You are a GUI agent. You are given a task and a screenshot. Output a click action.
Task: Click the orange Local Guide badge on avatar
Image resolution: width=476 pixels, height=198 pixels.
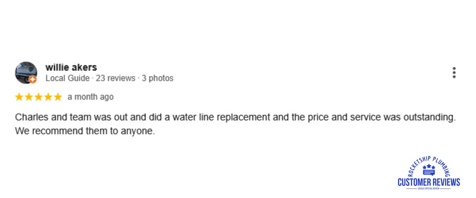coord(33,79)
